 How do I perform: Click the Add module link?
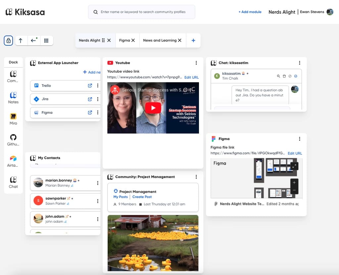pos(250,12)
